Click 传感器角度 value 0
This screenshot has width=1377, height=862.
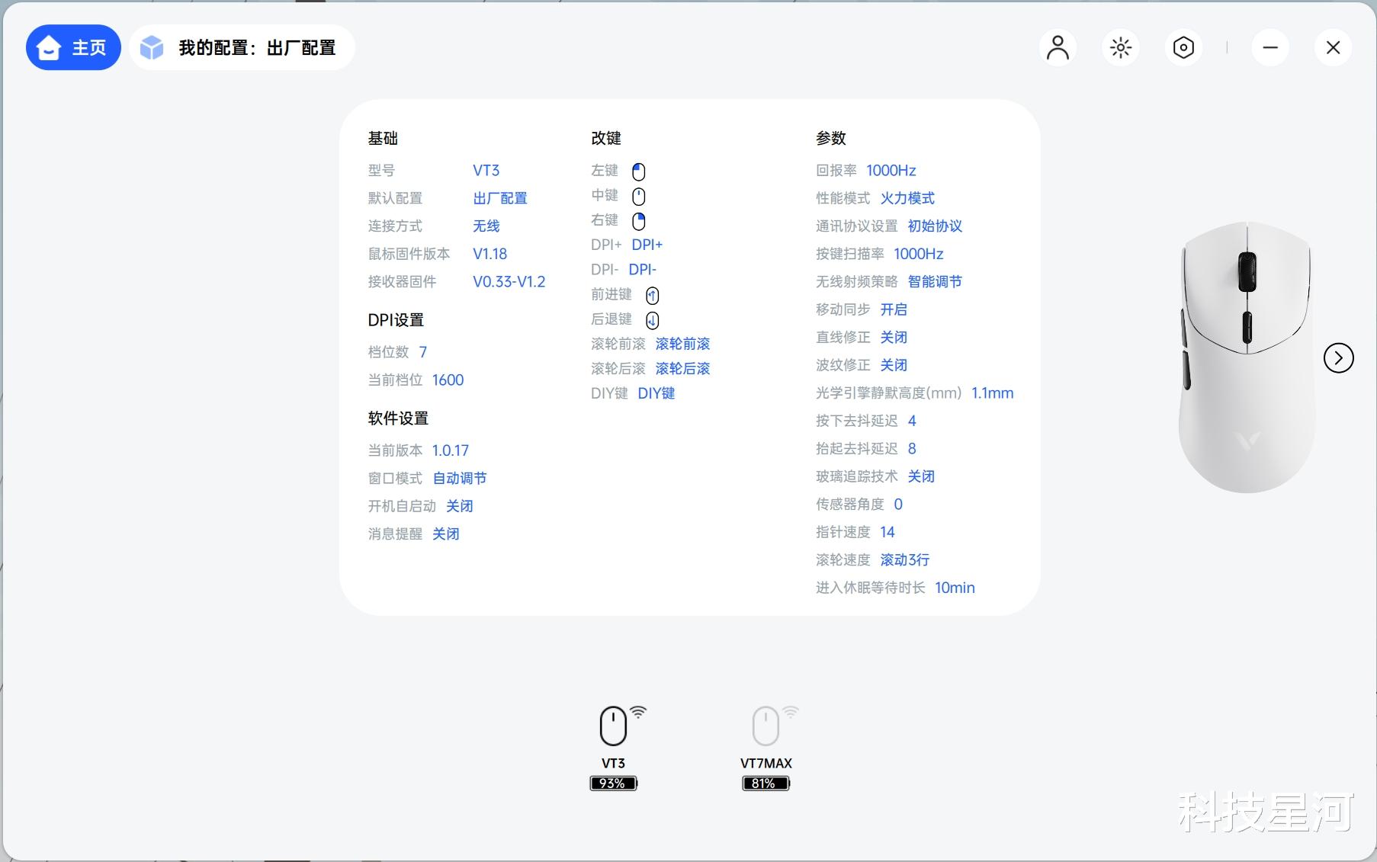898,505
